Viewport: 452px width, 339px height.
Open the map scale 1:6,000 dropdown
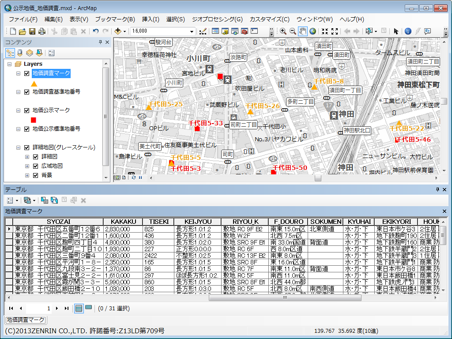192,31
